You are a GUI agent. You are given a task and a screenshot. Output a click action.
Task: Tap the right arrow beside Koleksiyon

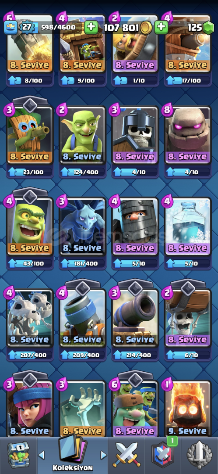[103, 455]
